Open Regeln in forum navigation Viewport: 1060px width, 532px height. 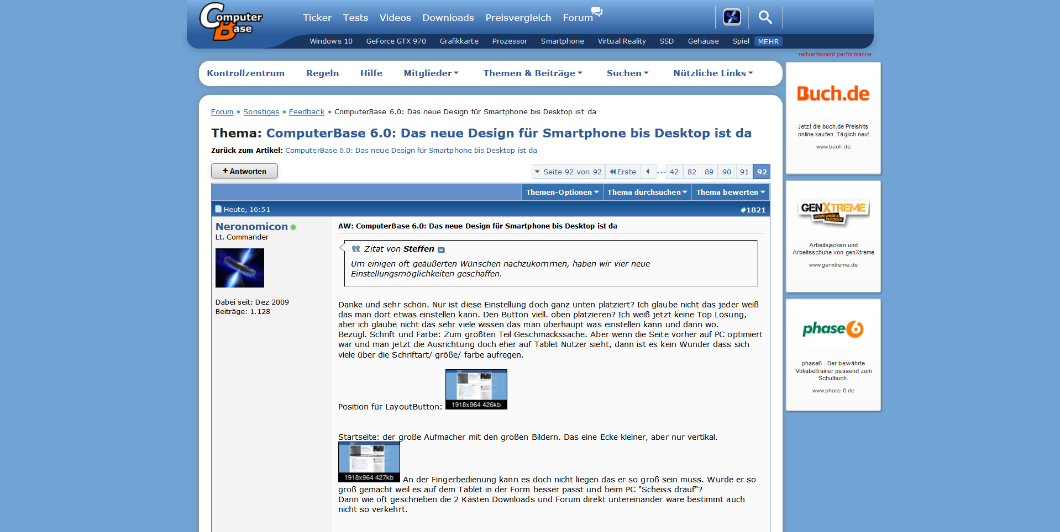coord(323,73)
